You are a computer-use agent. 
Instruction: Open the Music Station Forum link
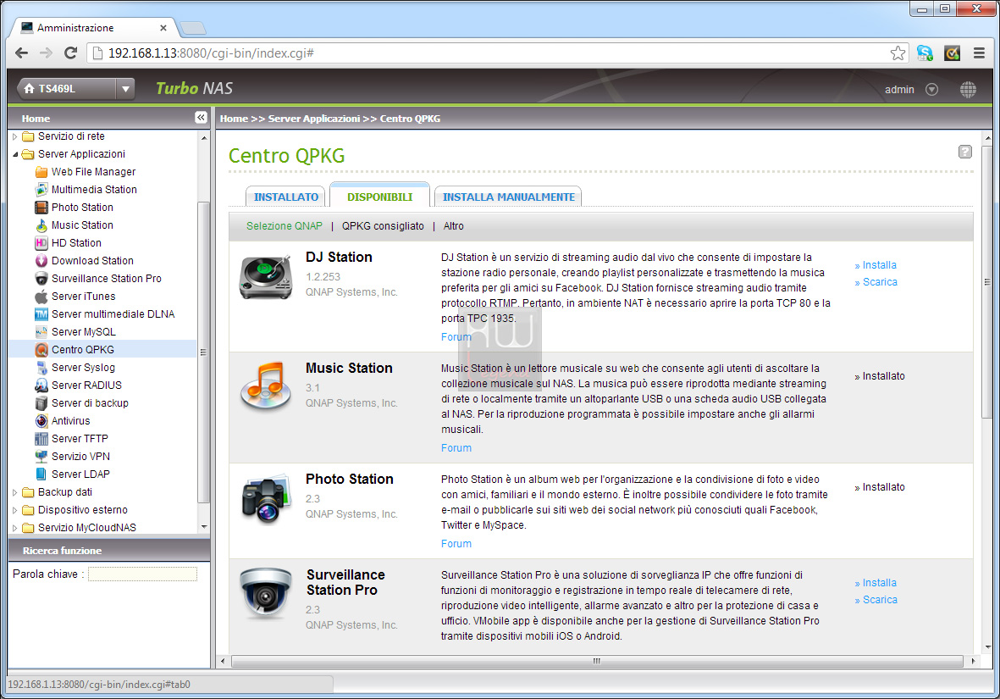456,448
